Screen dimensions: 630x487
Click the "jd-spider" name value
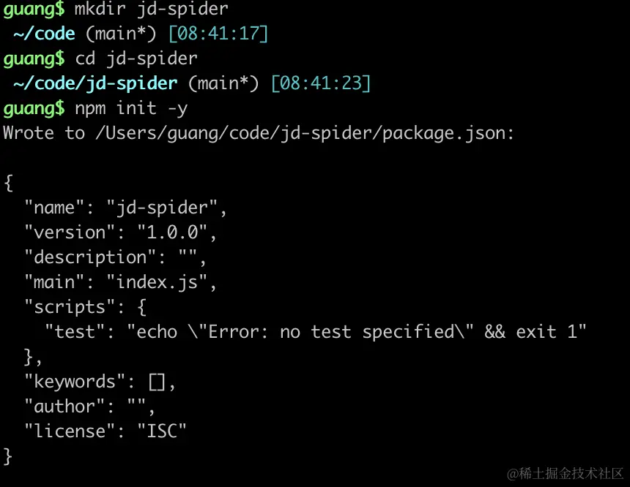(162, 208)
